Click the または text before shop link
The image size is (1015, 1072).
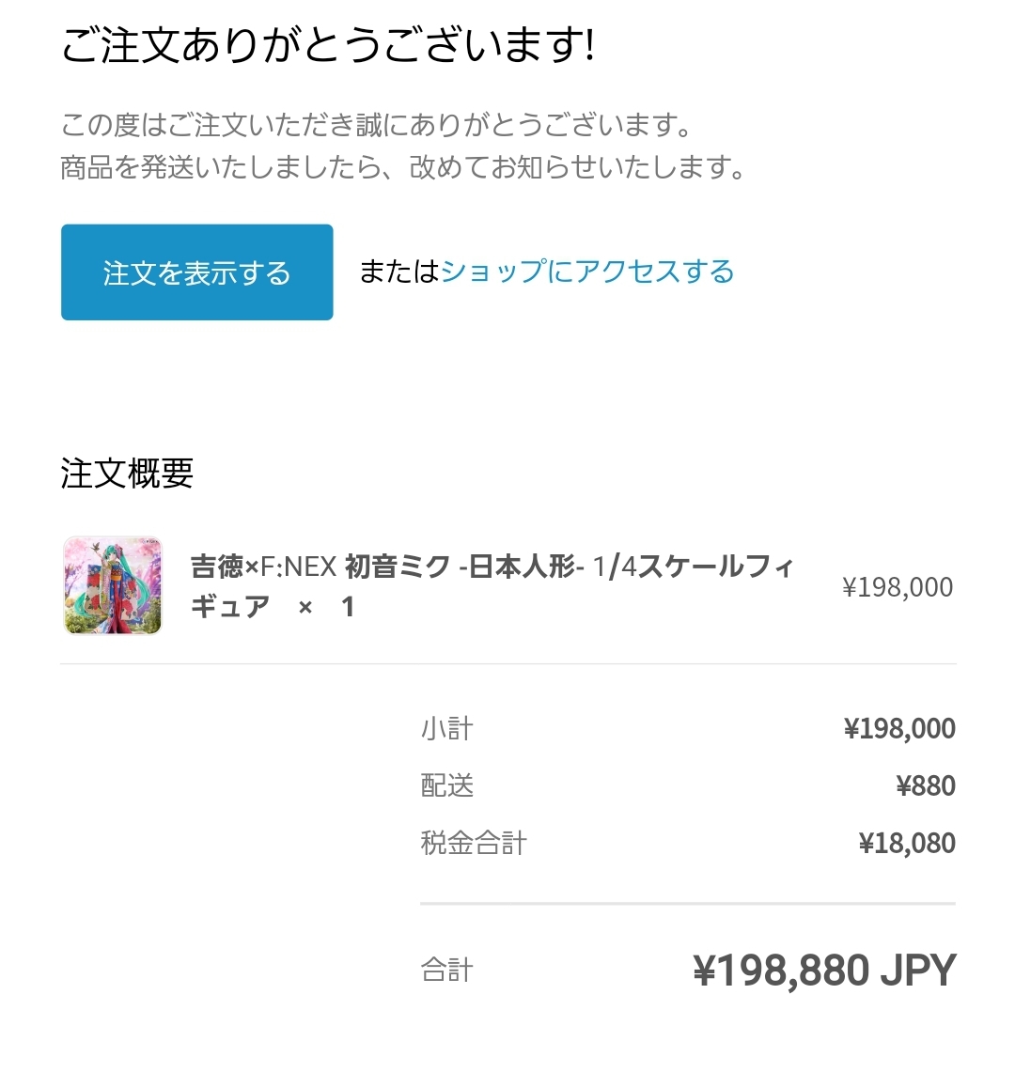pos(399,272)
